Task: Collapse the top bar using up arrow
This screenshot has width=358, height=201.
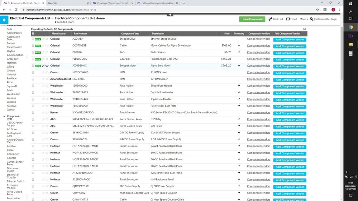Action: pyautogui.click(x=170, y=15)
